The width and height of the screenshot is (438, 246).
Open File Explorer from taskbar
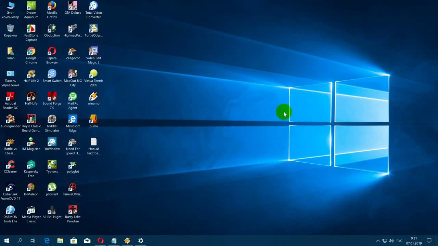pos(60,241)
